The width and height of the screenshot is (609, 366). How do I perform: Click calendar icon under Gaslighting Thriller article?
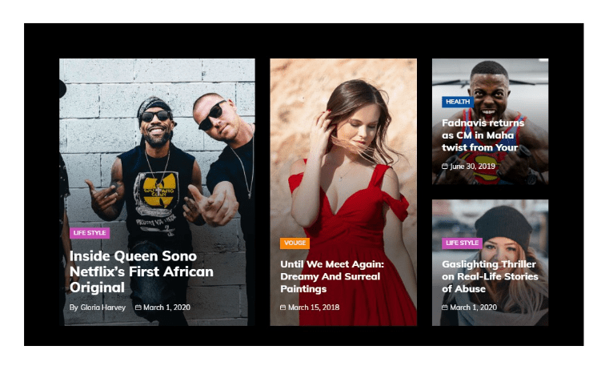tap(445, 308)
